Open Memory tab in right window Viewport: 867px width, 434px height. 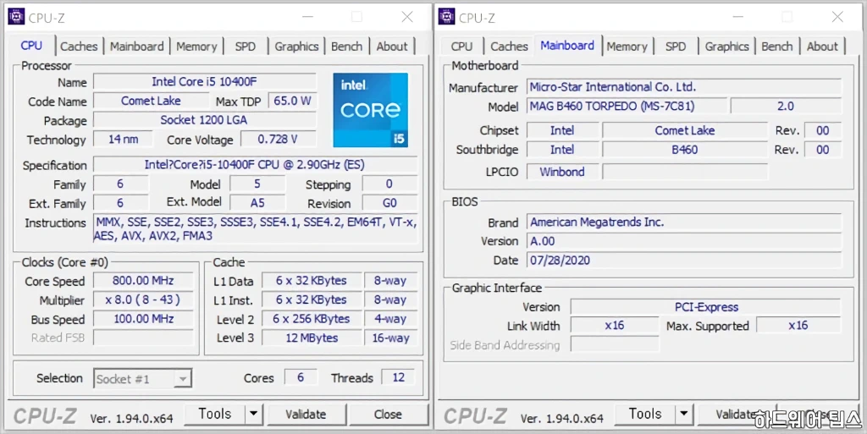[x=627, y=47]
